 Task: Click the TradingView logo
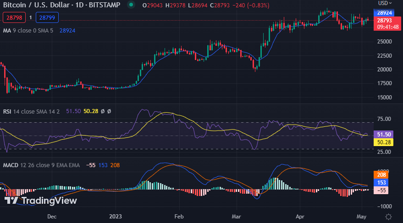40,200
